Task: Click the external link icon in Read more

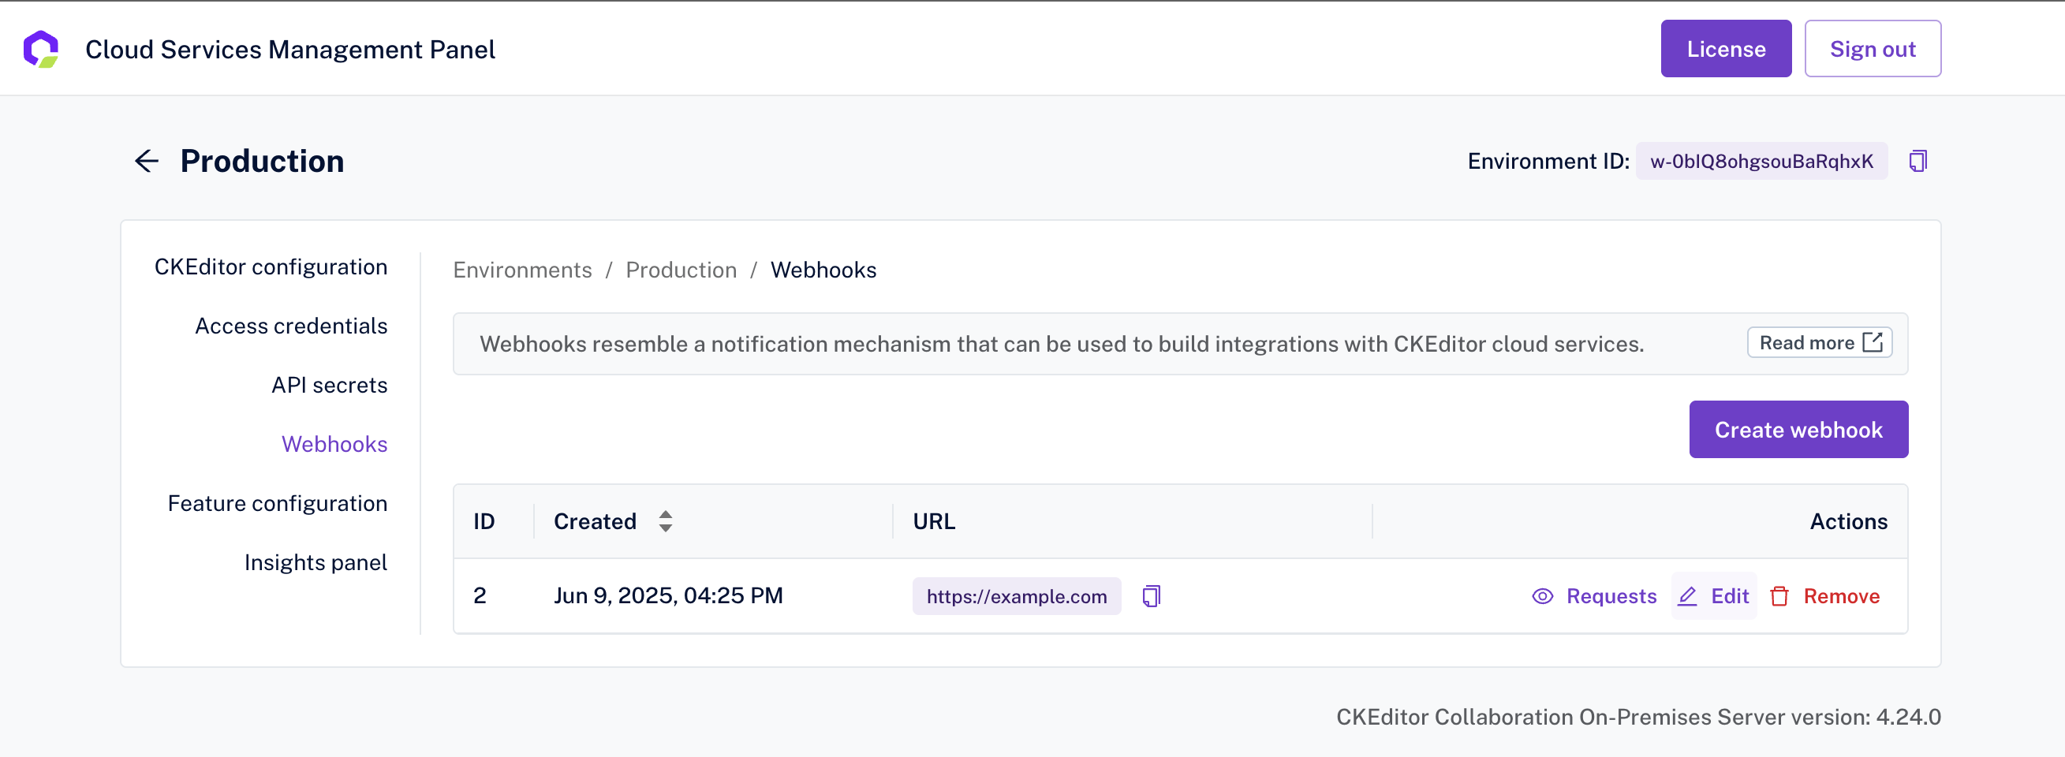Action: (x=1872, y=343)
